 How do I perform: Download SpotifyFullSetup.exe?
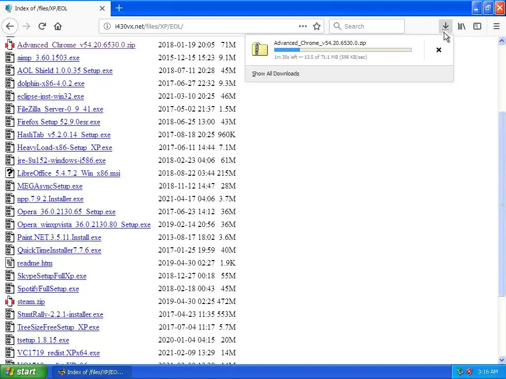(48, 289)
